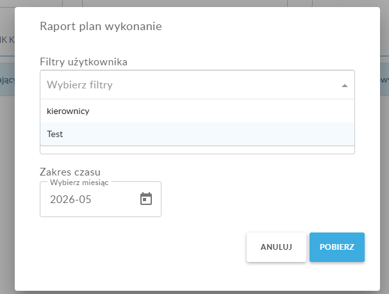Click the empty space right of the month field
Screen dimensions: 389x294
coord(258,199)
